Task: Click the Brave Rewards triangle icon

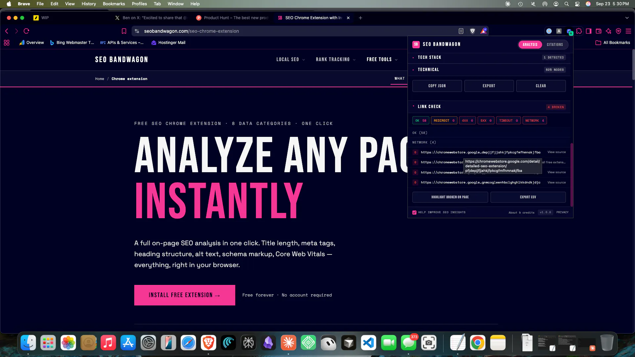Action: [x=484, y=31]
